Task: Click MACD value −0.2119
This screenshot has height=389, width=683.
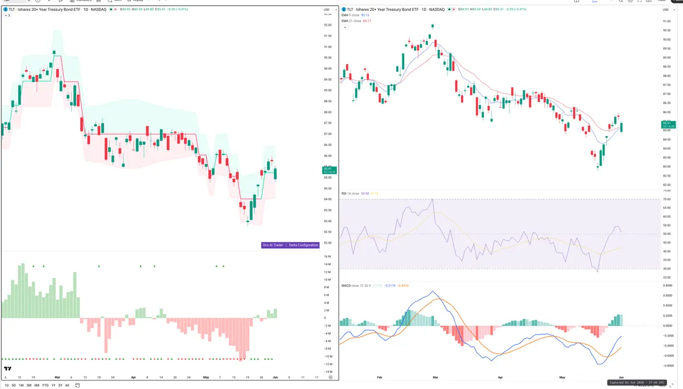Action: (390, 285)
